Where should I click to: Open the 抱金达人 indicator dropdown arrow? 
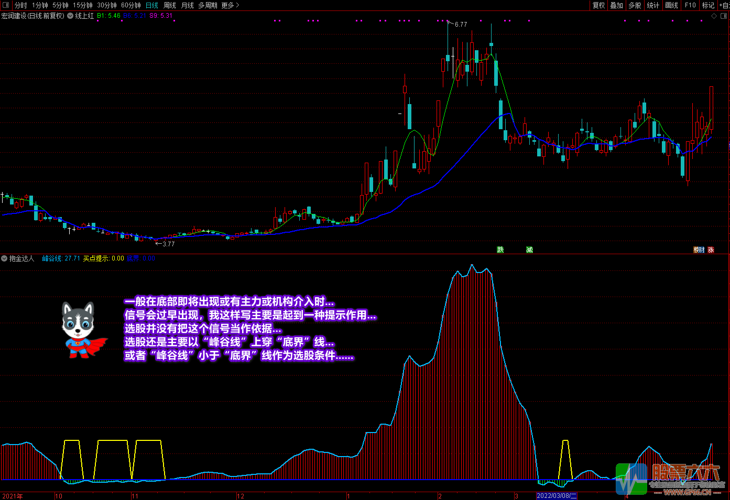point(4,258)
